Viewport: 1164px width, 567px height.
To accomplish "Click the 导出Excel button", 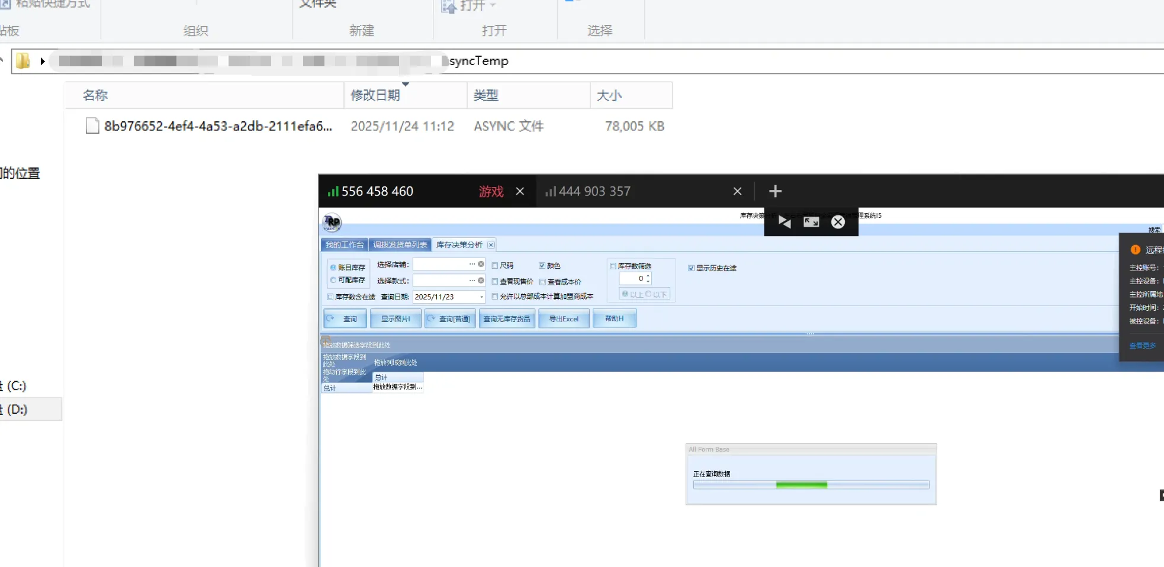I will point(564,318).
